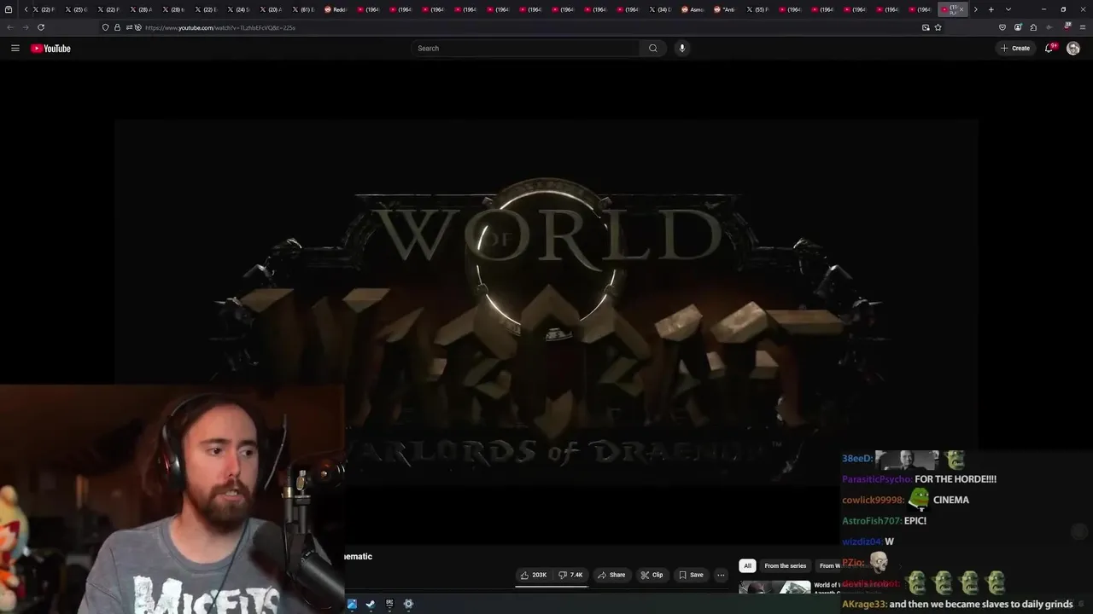
Task: Save the video to a playlist
Action: 691,575
